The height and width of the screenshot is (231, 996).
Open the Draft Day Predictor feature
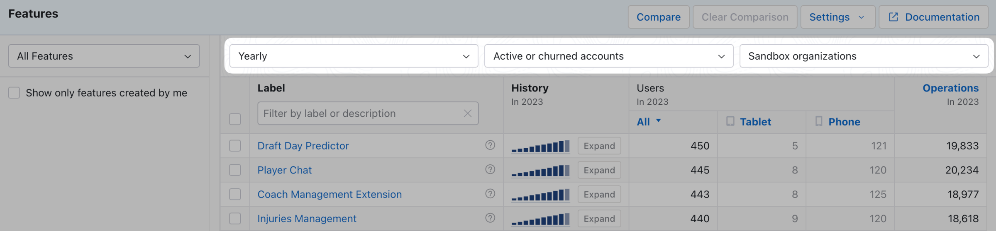tap(303, 146)
